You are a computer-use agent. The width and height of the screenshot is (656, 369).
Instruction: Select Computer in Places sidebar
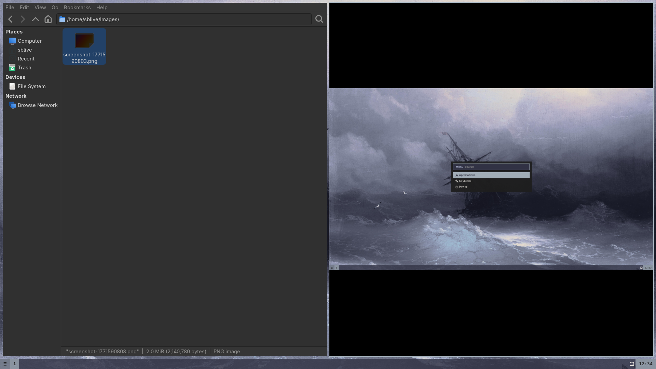(x=29, y=41)
